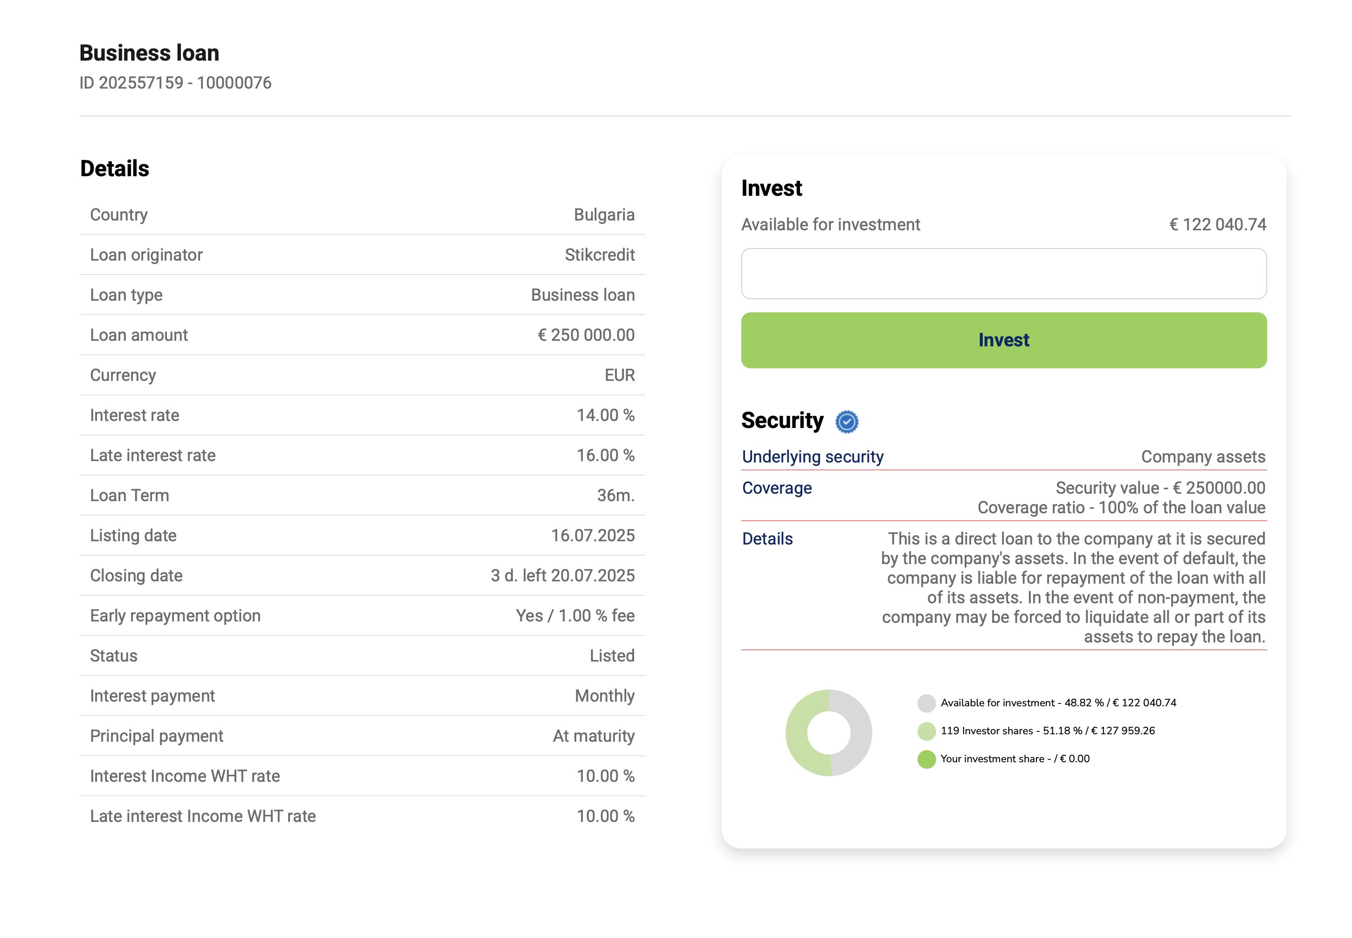Click the Underlying security label

click(812, 457)
